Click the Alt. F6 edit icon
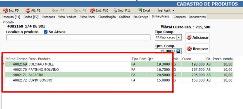The width and height of the screenshot is (243, 109). coord(28,11)
